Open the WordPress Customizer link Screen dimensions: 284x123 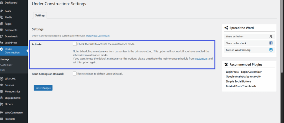pos(97,36)
